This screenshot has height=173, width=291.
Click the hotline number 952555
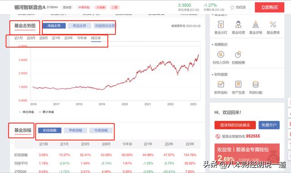pyautogui.click(x=253, y=136)
